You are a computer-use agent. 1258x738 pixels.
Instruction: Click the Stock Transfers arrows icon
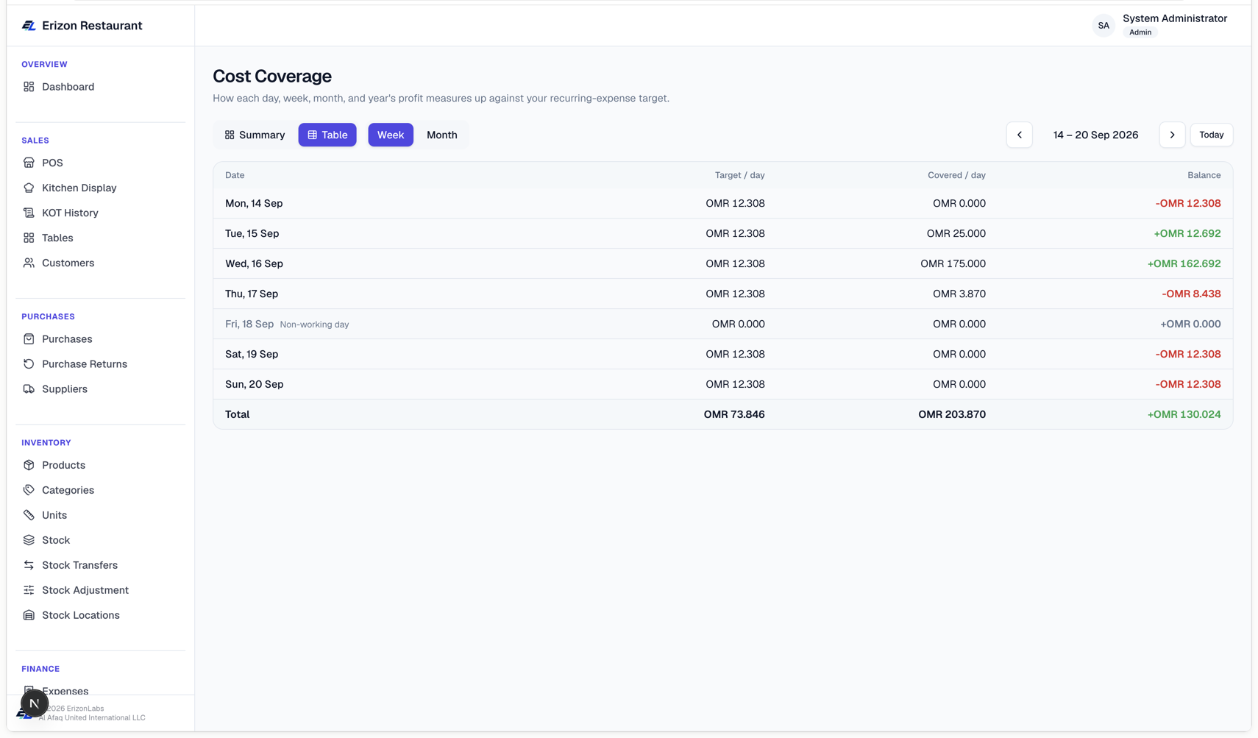[29, 565]
